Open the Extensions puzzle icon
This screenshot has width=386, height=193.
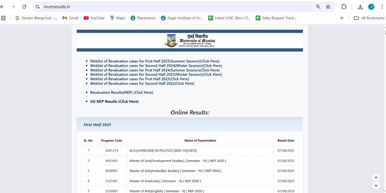344,7
